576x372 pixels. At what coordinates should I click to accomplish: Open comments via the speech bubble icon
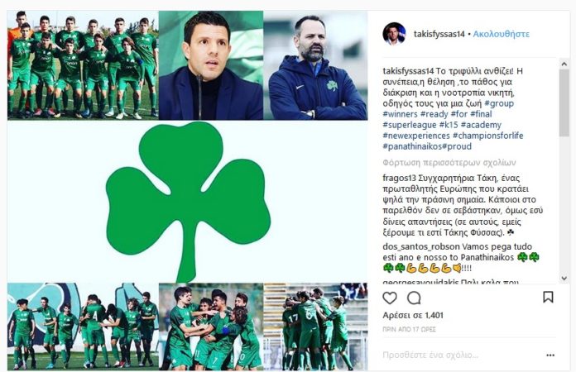point(414,298)
